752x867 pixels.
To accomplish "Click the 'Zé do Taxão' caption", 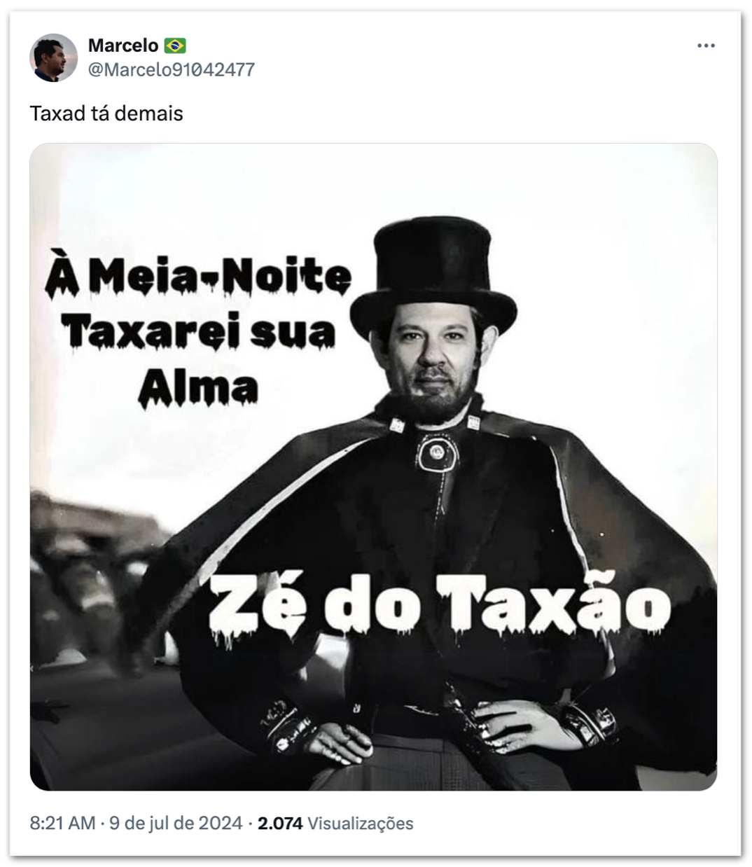I will pyautogui.click(x=440, y=606).
